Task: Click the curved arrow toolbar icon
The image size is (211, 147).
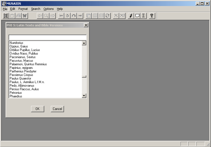Action: (x=74, y=16)
